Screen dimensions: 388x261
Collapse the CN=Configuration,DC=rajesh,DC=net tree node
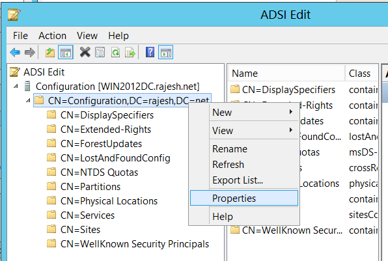click(x=28, y=100)
